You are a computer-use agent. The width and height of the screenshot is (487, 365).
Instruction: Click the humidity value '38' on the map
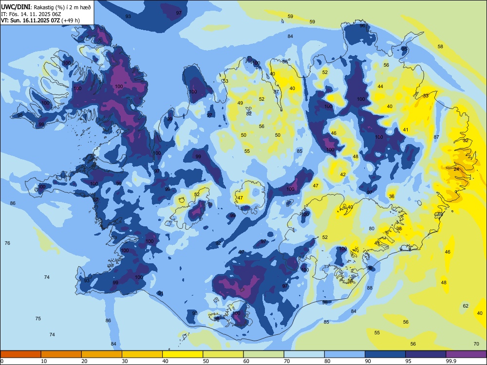click(x=399, y=228)
